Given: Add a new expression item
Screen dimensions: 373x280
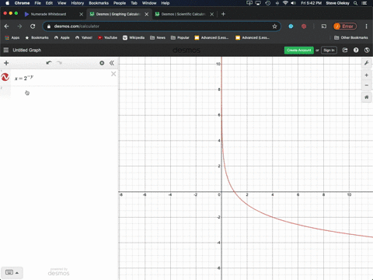Looking at the screenshot, I should point(6,63).
